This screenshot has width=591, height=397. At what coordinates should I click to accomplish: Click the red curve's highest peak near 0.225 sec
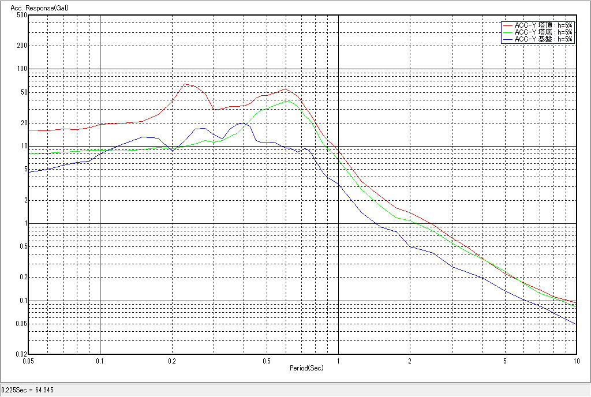click(185, 84)
